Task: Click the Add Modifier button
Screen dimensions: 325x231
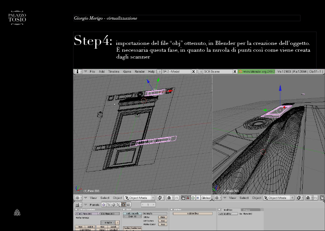Action: pyautogui.click(x=228, y=214)
